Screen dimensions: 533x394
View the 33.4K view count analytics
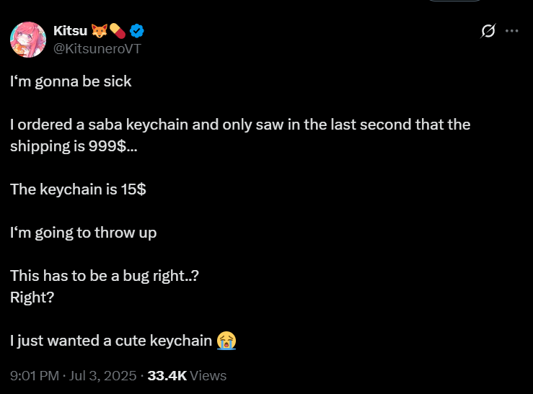[186, 375]
